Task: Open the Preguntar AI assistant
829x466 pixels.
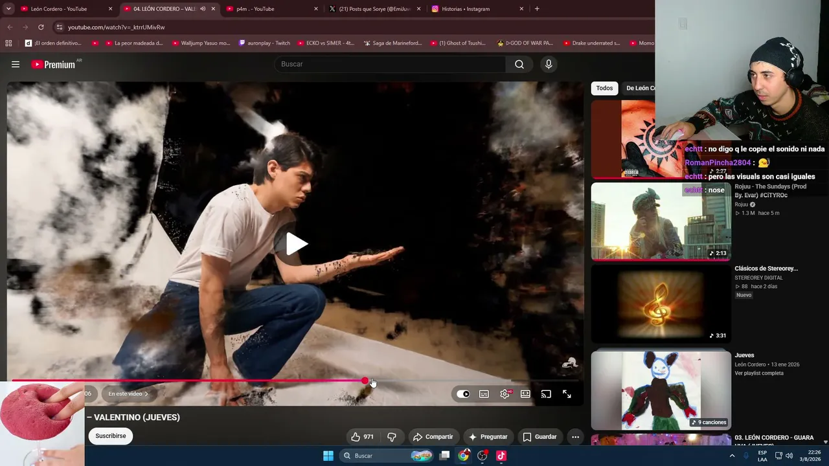Action: tap(488, 437)
